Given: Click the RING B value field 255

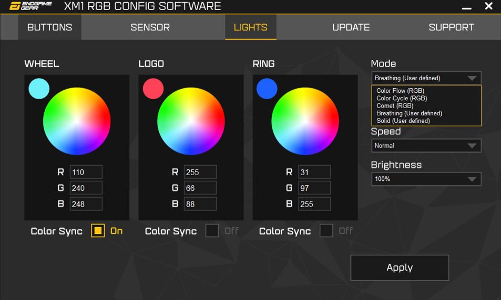Looking at the screenshot, I should (314, 204).
